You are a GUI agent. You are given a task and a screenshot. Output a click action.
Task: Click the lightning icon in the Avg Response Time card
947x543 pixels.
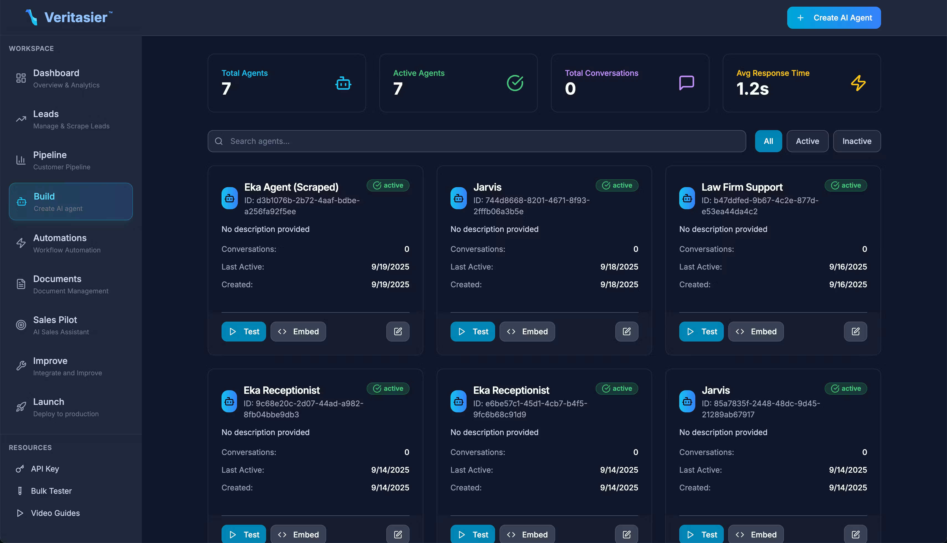[858, 83]
